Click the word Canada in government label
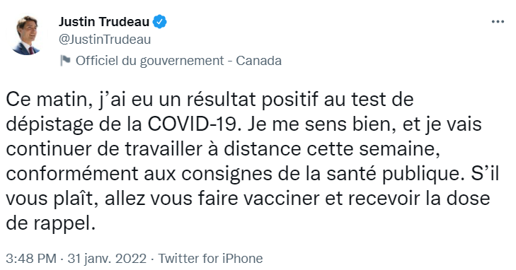Image resolution: width=516 pixels, height=270 pixels. (258, 61)
